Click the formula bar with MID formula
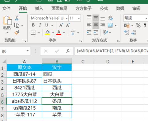This screenshot has height=121, width=148. 112,51
